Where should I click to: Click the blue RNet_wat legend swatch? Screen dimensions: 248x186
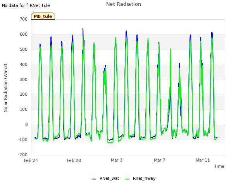pos(94,179)
